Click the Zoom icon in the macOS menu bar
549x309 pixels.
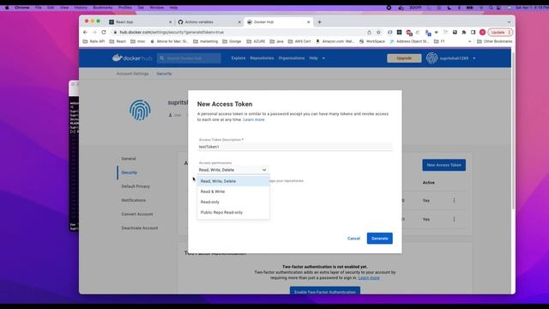click(x=415, y=8)
